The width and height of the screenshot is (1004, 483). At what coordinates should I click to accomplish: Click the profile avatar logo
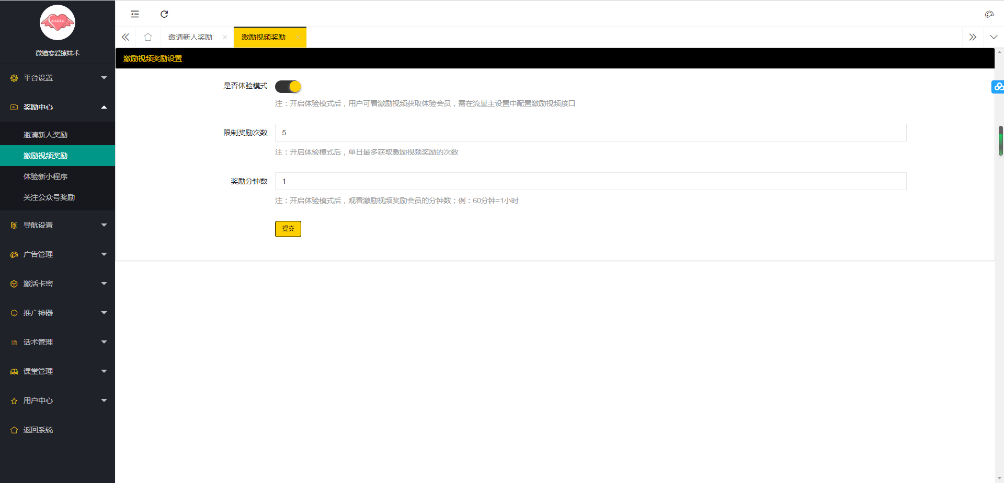pyautogui.click(x=58, y=22)
